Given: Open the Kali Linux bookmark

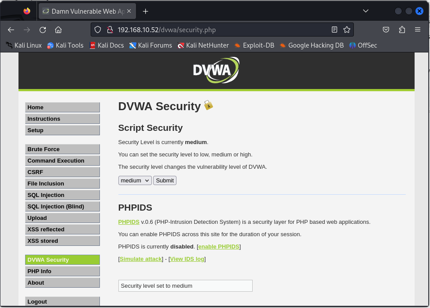Looking at the screenshot, I should click(24, 45).
